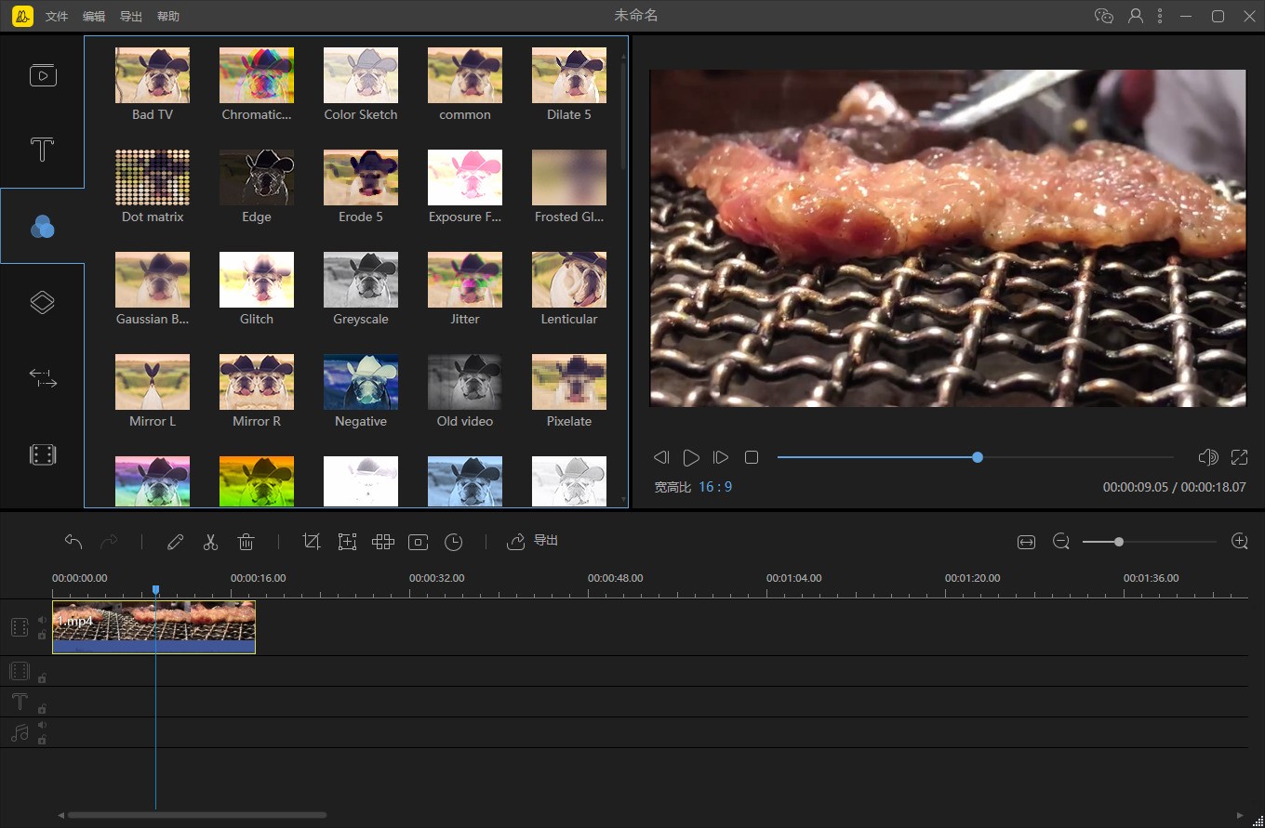The height and width of the screenshot is (828, 1265).
Task: Open the three-dot more options menu
Action: pos(1160,16)
